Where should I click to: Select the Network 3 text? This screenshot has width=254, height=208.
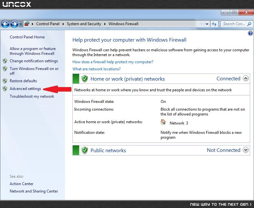click(x=179, y=123)
